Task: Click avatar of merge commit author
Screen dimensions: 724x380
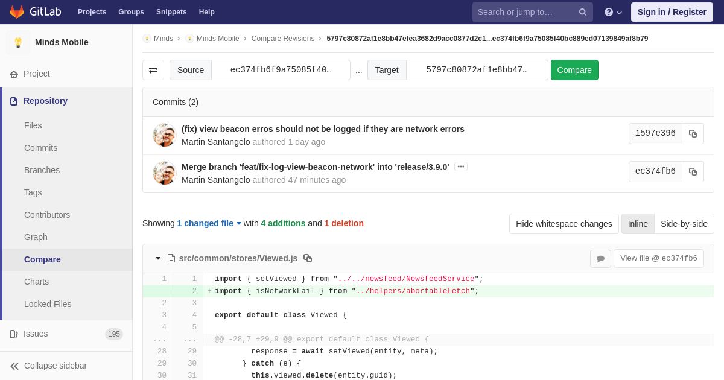Action: [164, 173]
